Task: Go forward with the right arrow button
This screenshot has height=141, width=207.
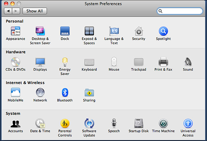Action: pyautogui.click(x=16, y=11)
